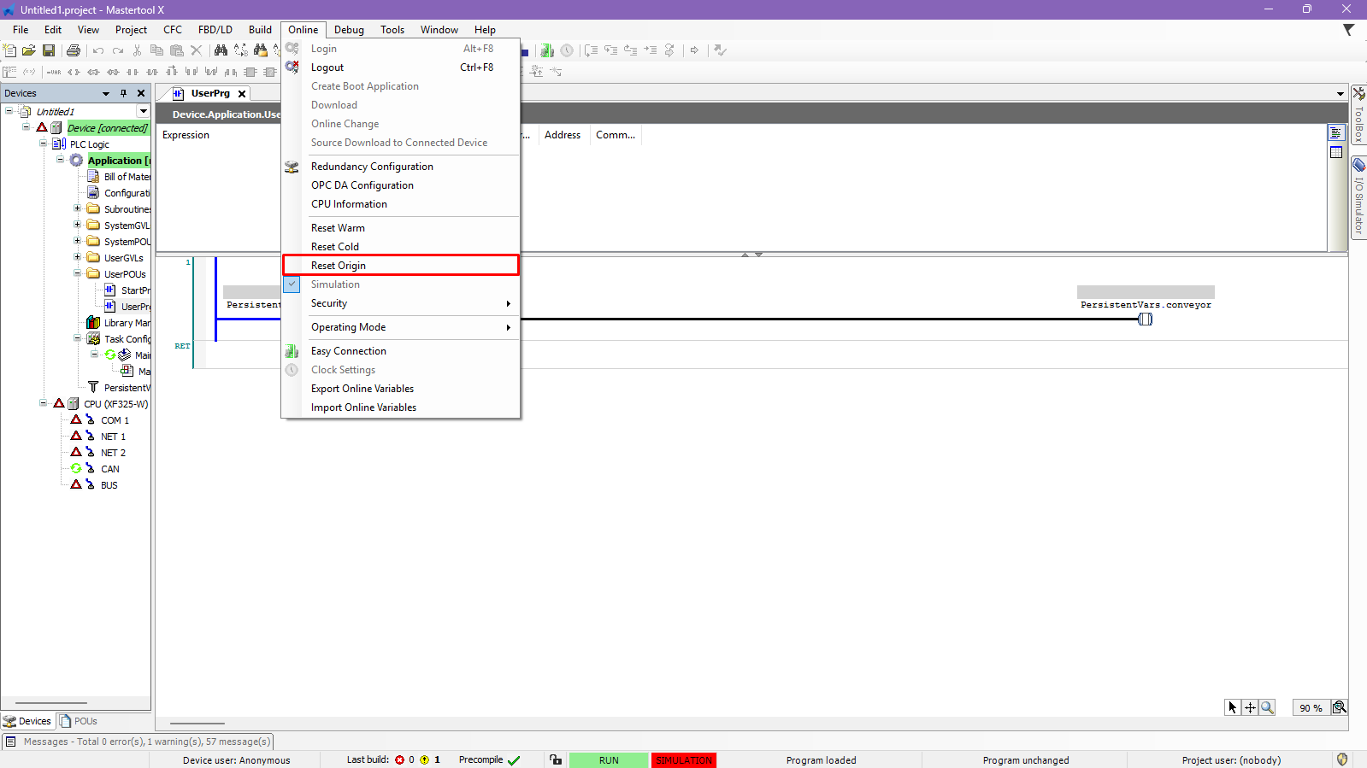Viewport: 1367px width, 768px height.
Task: Open the Debug menu in menu bar
Action: (349, 30)
